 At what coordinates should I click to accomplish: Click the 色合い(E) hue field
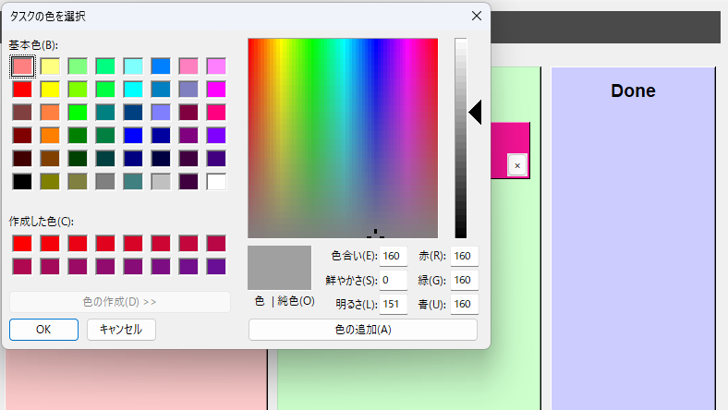pyautogui.click(x=393, y=256)
